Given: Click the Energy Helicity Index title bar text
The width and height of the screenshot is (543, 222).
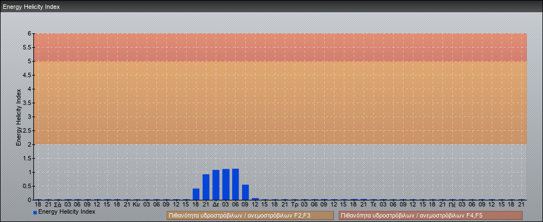Looking at the screenshot, I should (31, 7).
